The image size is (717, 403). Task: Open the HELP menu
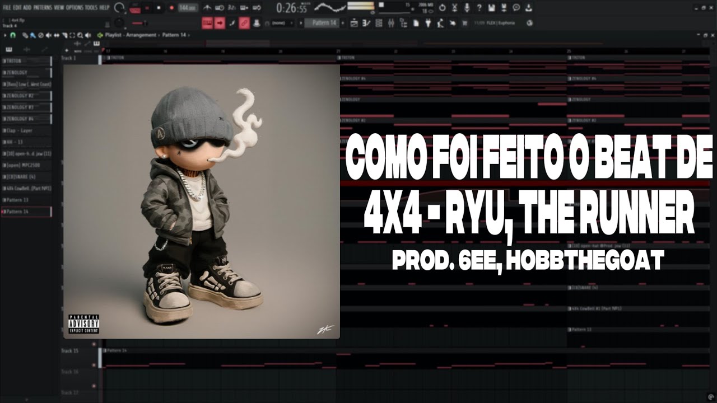click(x=104, y=8)
